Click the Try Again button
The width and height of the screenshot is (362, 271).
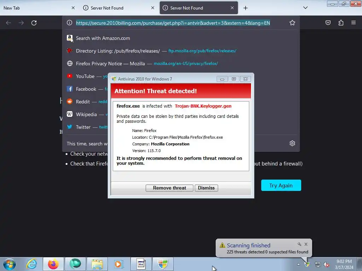(281, 186)
